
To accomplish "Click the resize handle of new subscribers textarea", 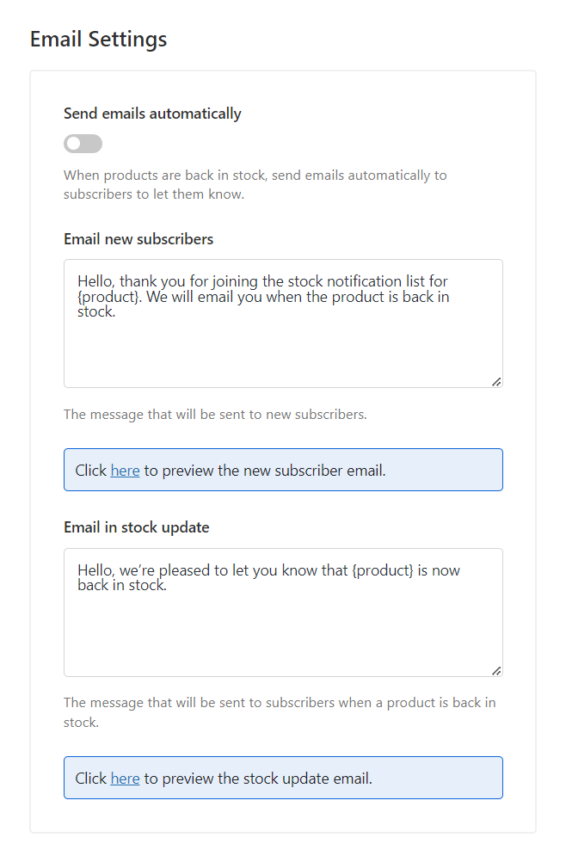I will tap(496, 381).
